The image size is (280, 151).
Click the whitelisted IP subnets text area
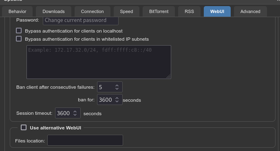(99, 62)
